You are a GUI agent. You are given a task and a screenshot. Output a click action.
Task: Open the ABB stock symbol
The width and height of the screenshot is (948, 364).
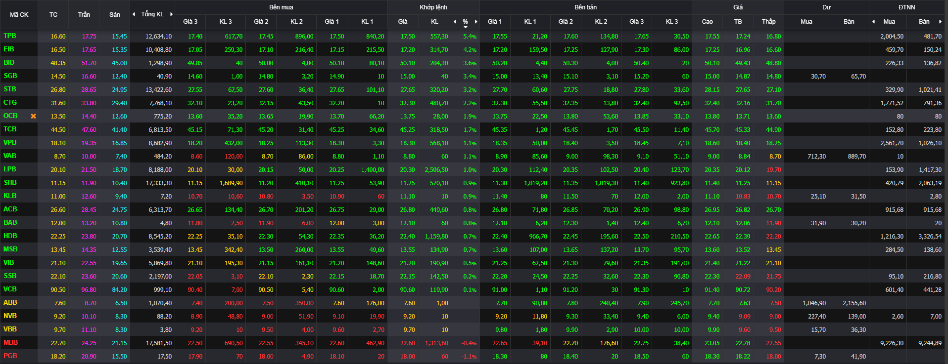pos(10,303)
